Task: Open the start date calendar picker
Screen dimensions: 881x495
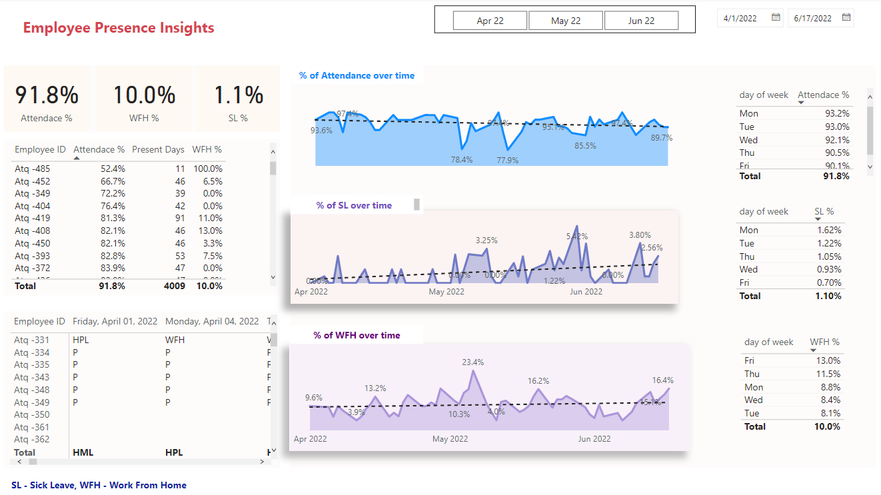Action: click(x=774, y=17)
